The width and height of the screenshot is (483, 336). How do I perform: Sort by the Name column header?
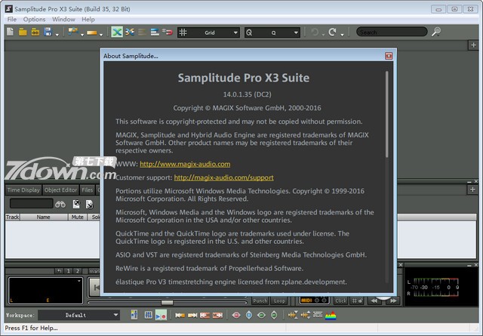(x=44, y=217)
